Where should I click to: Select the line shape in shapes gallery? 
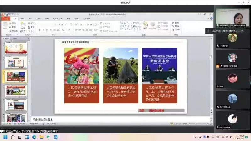tap(129, 23)
